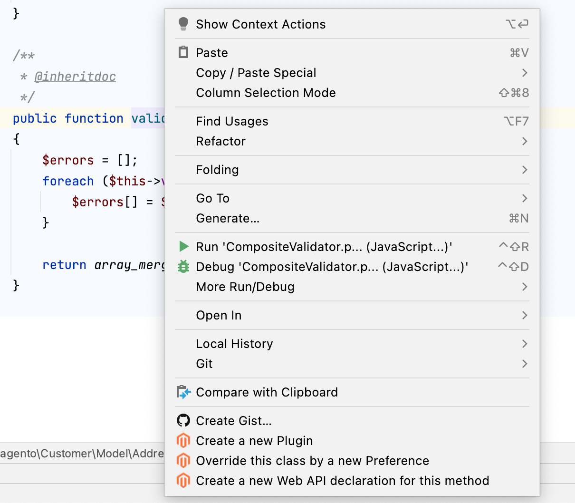Click the Magento icon for Create a new Plugin
Screen dimensions: 575x503
pyautogui.click(x=183, y=441)
